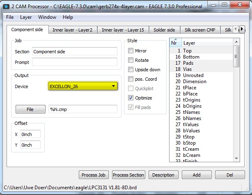Click the Nr column sort header
The image size is (252, 195).
[174, 43]
